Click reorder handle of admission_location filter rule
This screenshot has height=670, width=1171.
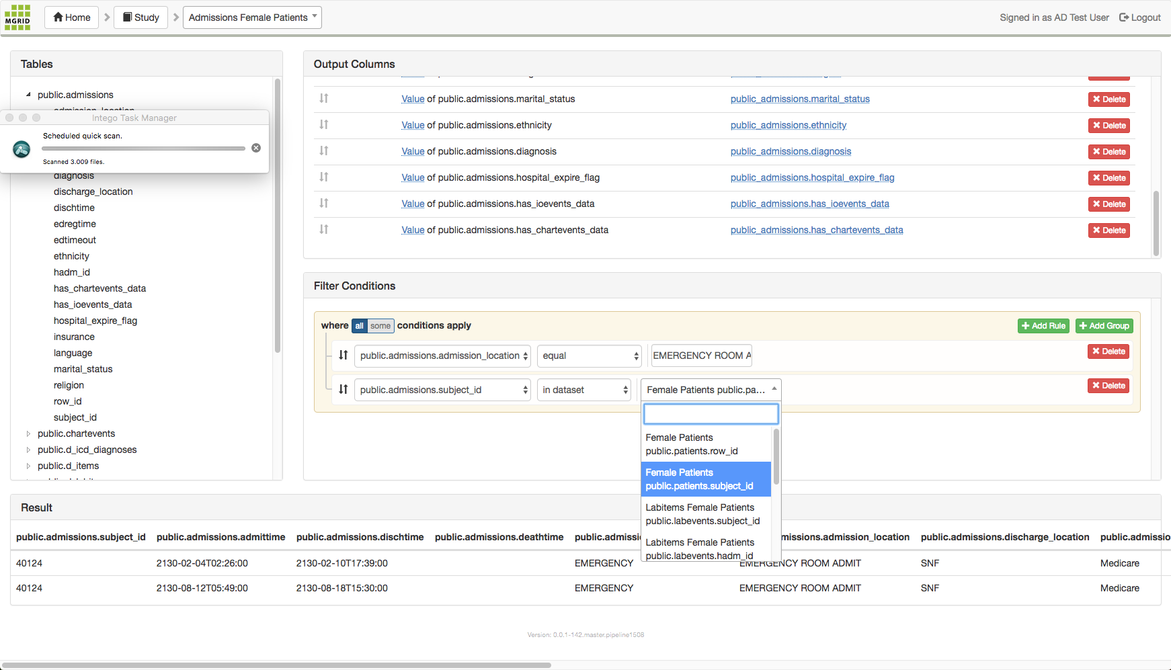344,355
